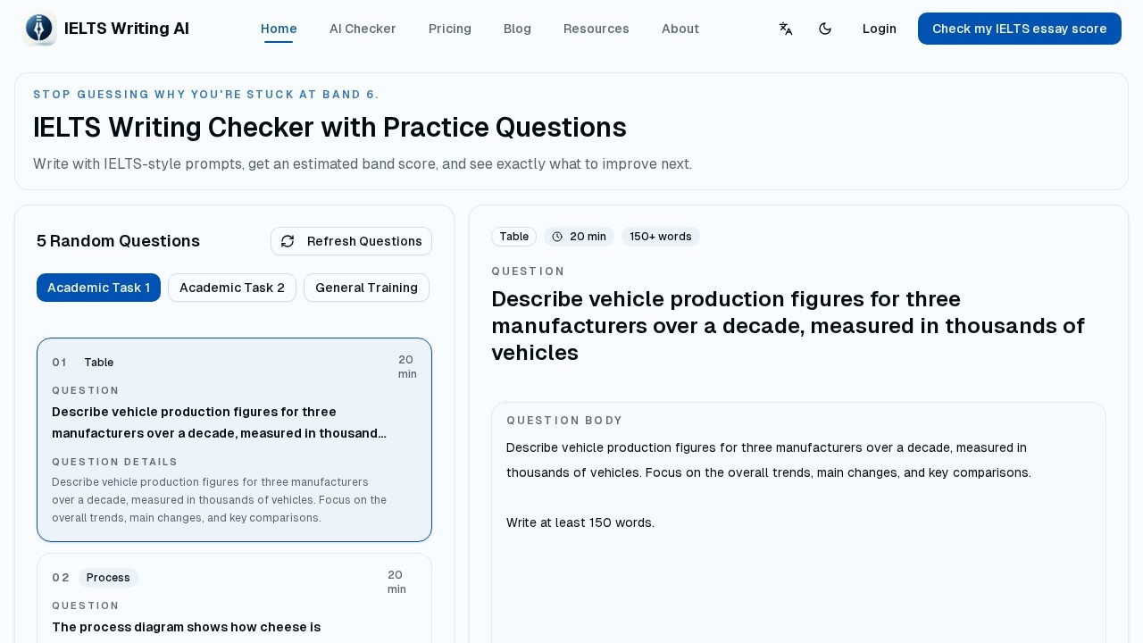The height and width of the screenshot is (643, 1143).
Task: Click the clock icon beside 20 min
Action: tap(557, 237)
